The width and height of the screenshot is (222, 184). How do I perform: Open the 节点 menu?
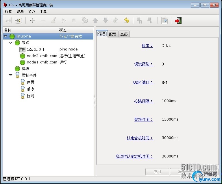32,12
